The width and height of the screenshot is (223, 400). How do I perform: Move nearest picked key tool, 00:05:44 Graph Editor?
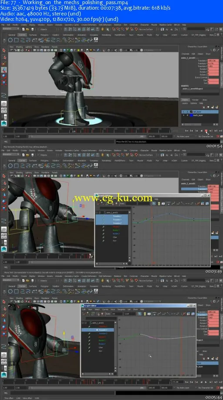(x=84, y=314)
